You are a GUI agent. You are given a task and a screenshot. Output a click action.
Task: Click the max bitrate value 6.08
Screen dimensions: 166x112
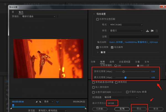tap(153, 78)
